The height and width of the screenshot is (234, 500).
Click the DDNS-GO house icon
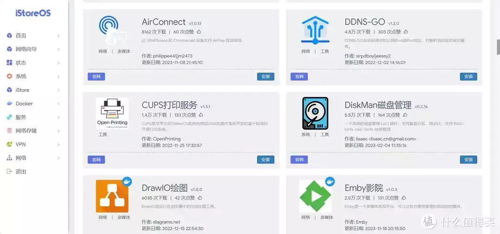click(x=315, y=30)
